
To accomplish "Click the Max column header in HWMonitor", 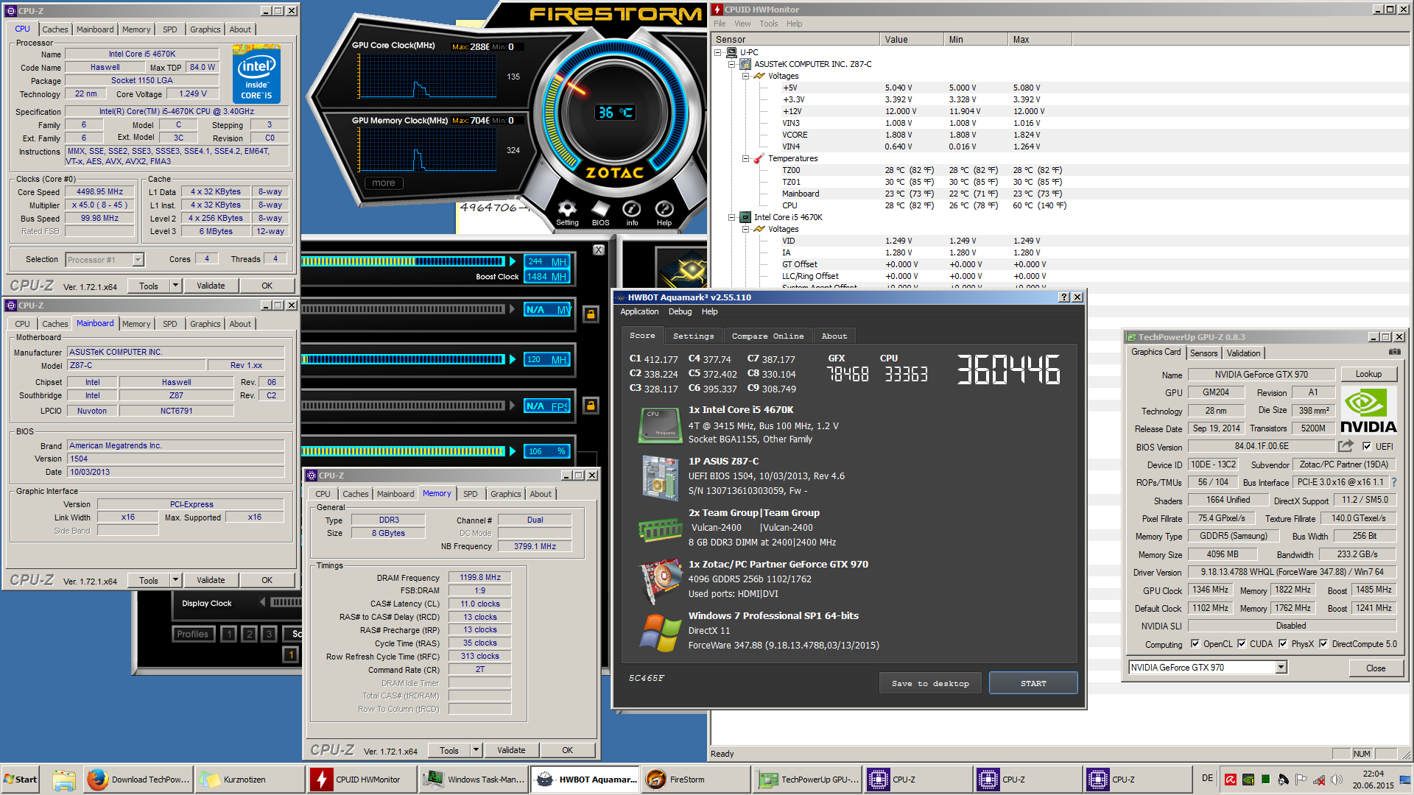I will click(x=1039, y=40).
